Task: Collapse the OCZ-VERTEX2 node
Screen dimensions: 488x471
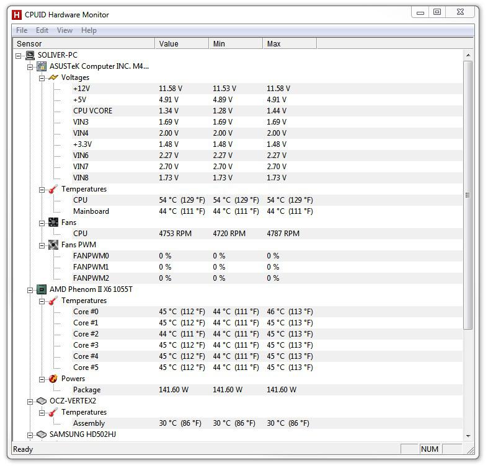Action: pos(30,402)
